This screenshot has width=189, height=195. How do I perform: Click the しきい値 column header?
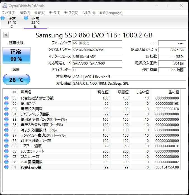(x=140, y=92)
